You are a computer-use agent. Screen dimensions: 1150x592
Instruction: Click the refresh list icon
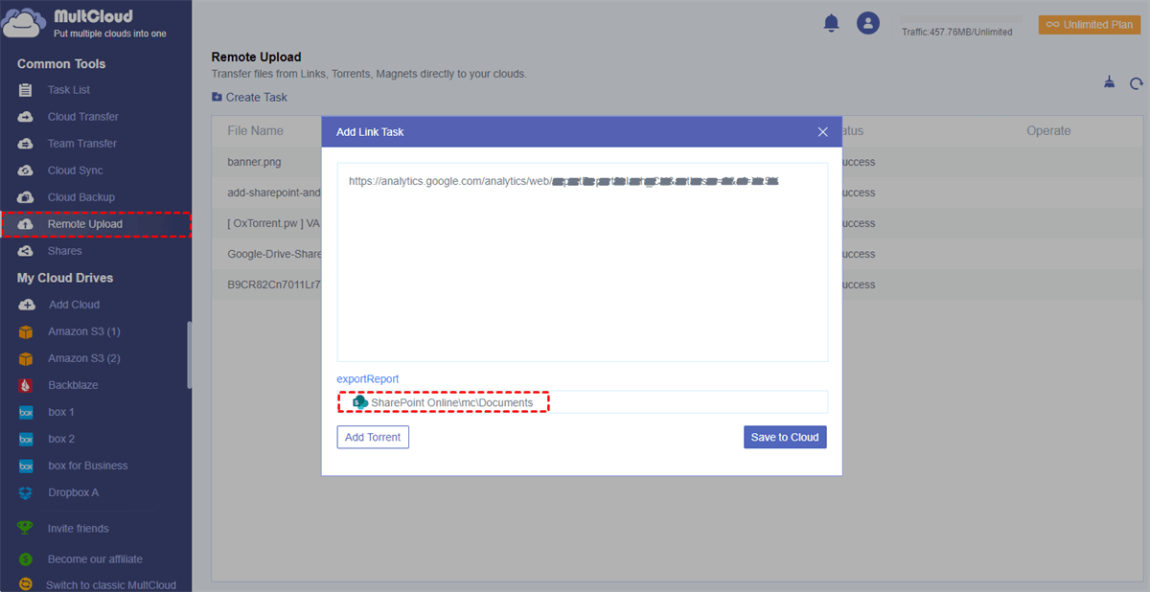(x=1137, y=83)
